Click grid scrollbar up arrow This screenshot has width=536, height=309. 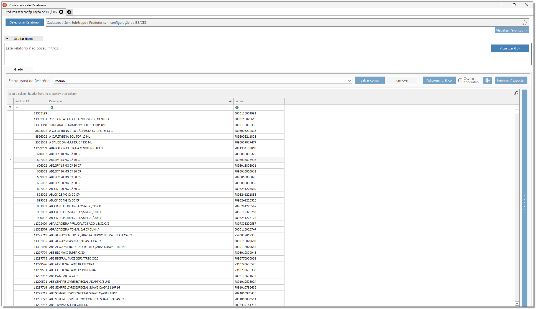click(x=517, y=107)
